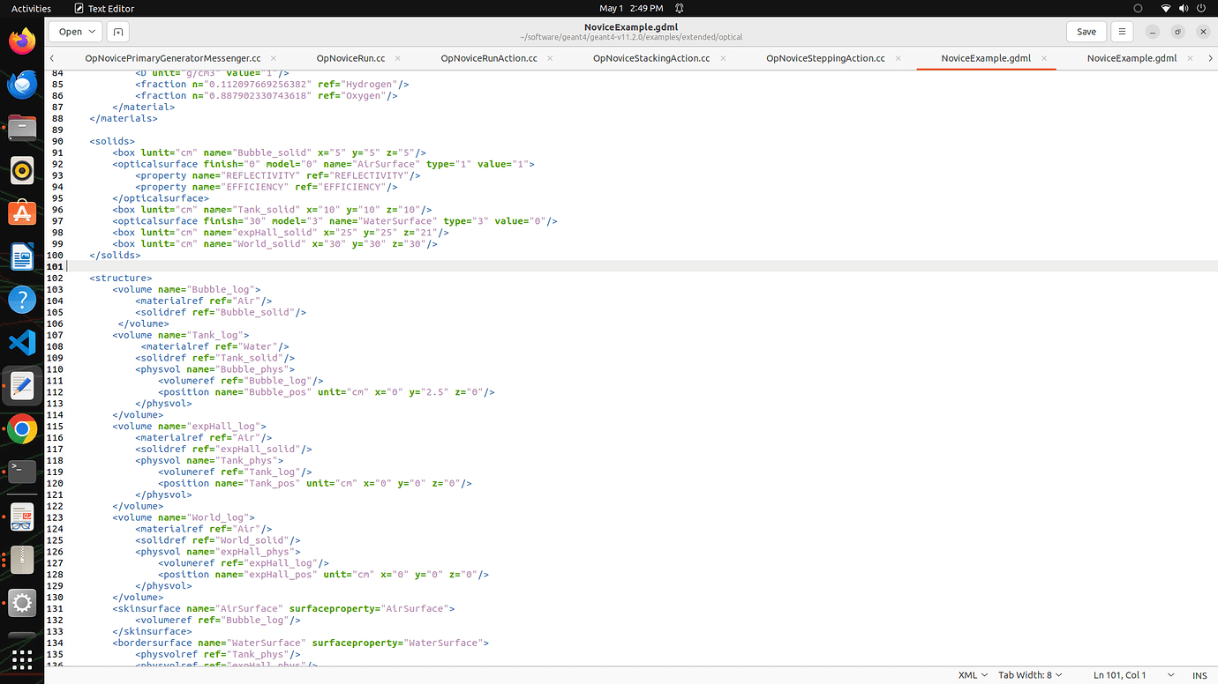Launch Terminal from the dock
Viewport: 1218px width, 684px height.
click(22, 472)
